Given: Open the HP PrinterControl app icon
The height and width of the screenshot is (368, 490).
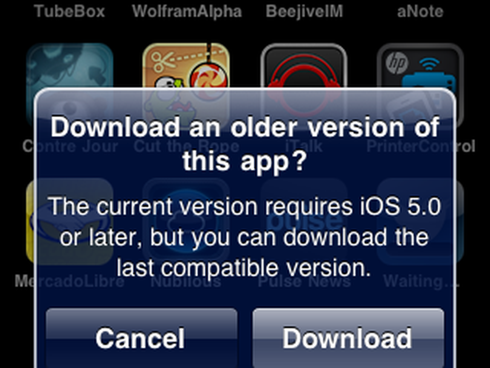Looking at the screenshot, I should tap(420, 85).
